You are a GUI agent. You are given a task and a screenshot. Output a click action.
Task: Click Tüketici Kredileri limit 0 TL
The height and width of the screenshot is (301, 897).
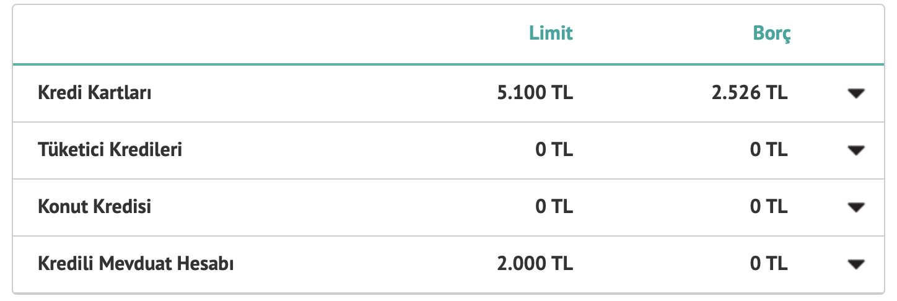click(x=554, y=150)
